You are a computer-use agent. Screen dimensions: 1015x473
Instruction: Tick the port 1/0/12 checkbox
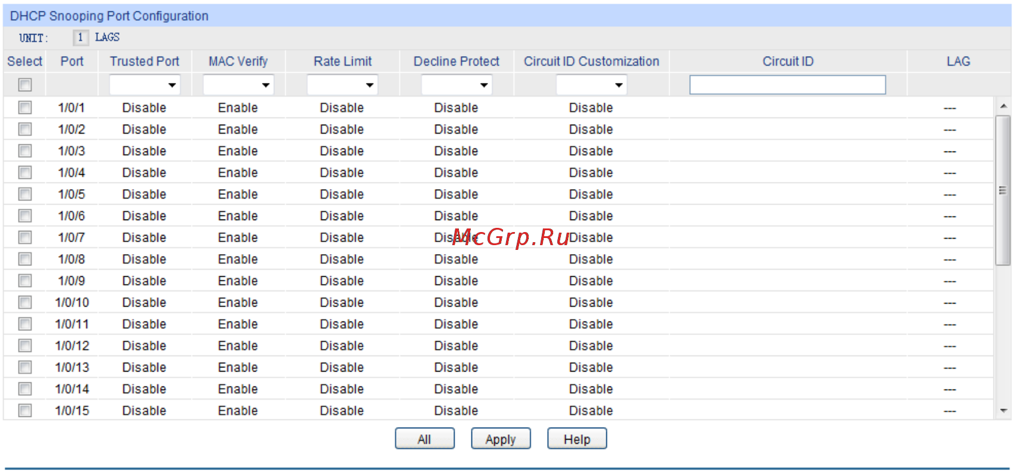[25, 345]
